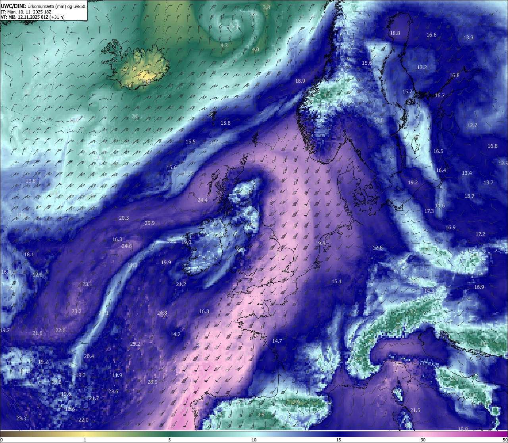The image size is (508, 443).
Task: Click the value label 18.8 over northern Scandinavia
Action: [395, 33]
